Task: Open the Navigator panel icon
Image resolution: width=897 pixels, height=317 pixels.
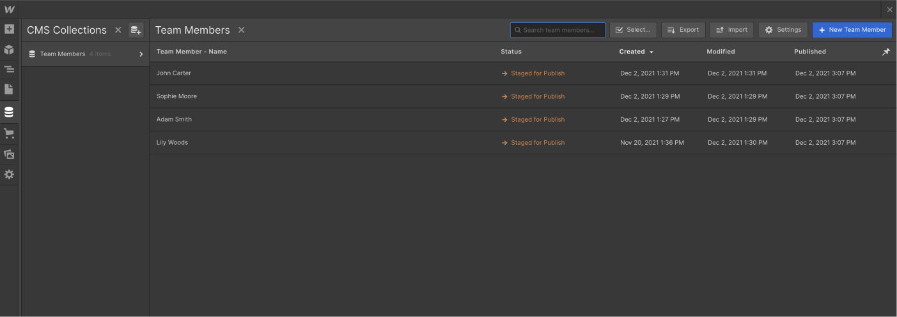Action: coord(9,70)
